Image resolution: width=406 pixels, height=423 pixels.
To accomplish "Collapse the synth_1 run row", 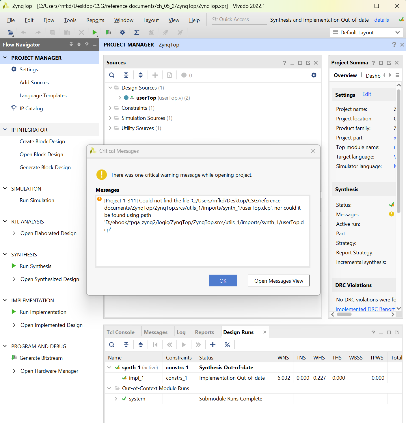I will [109, 368].
